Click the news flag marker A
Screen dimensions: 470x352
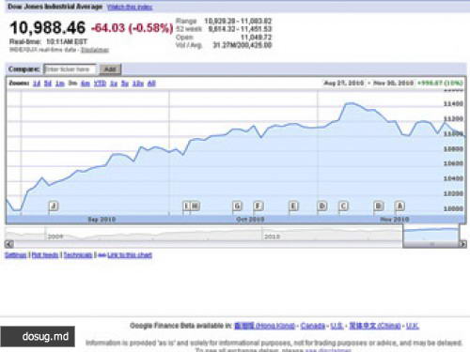[x=400, y=206]
